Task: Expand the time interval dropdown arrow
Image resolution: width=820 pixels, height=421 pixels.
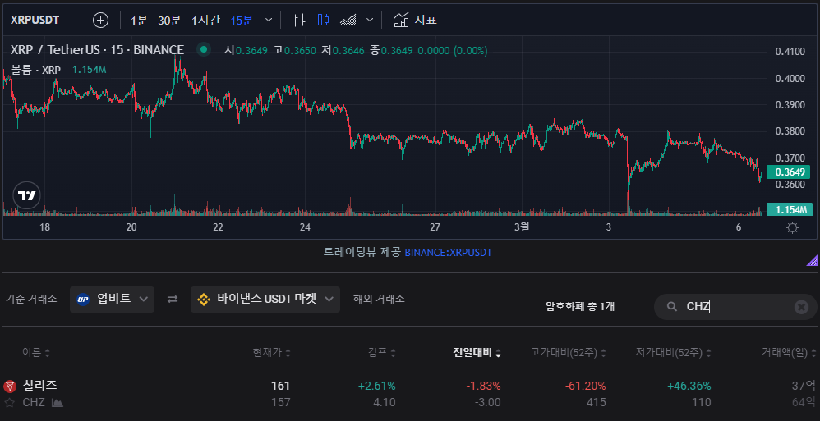Action: [x=269, y=21]
